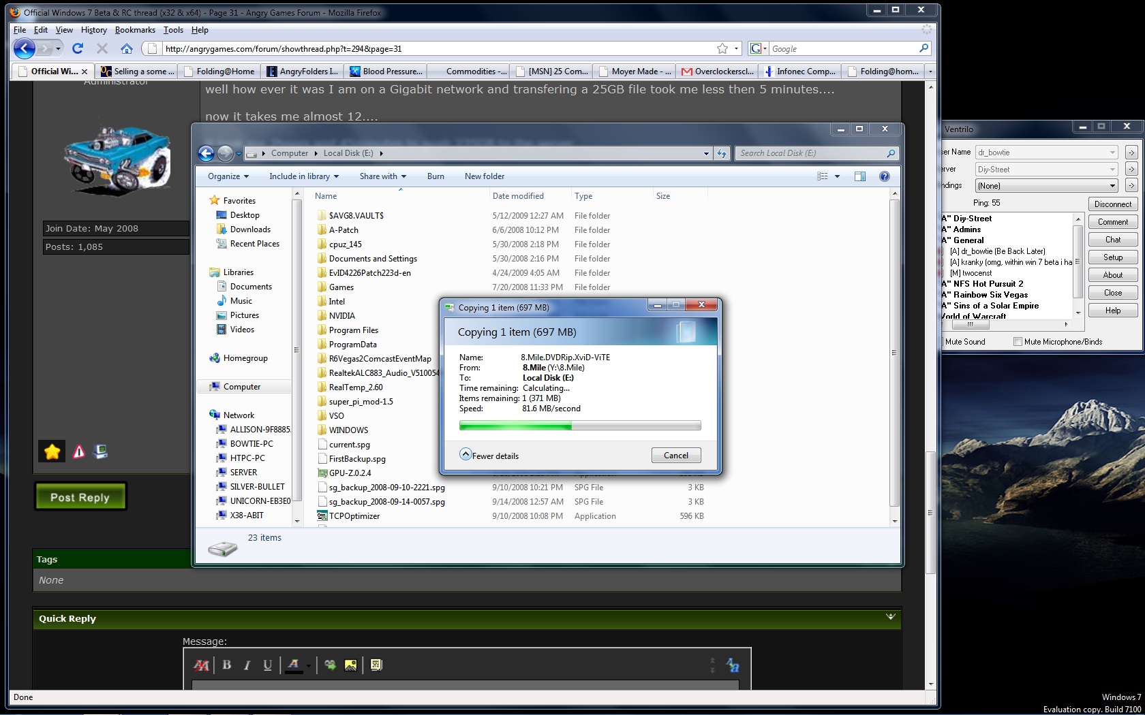Bookmark page with the star icon
The width and height of the screenshot is (1145, 715).
[722, 48]
